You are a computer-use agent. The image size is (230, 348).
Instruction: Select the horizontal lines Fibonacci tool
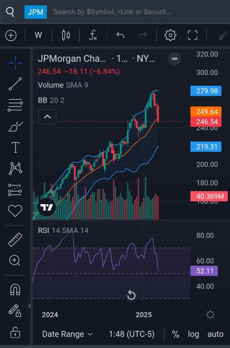[15, 105]
